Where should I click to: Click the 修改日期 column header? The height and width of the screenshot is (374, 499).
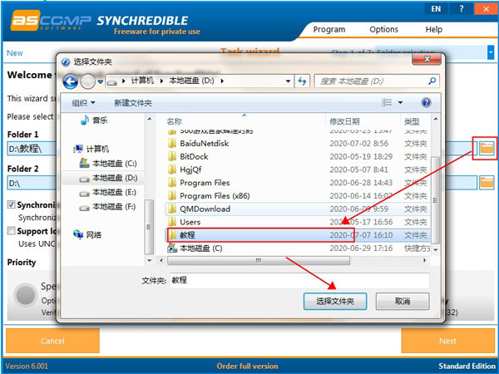(x=344, y=121)
